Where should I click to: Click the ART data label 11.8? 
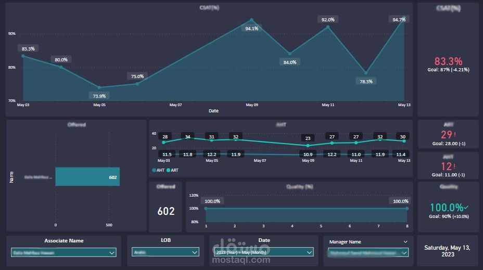tap(187, 155)
